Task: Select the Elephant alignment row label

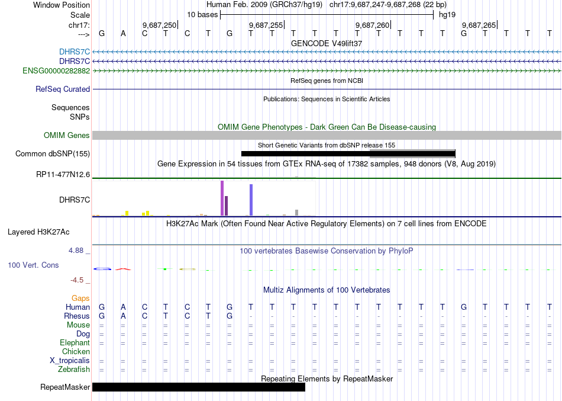Action: click(75, 343)
